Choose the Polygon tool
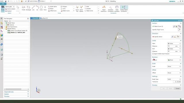 (64, 7)
